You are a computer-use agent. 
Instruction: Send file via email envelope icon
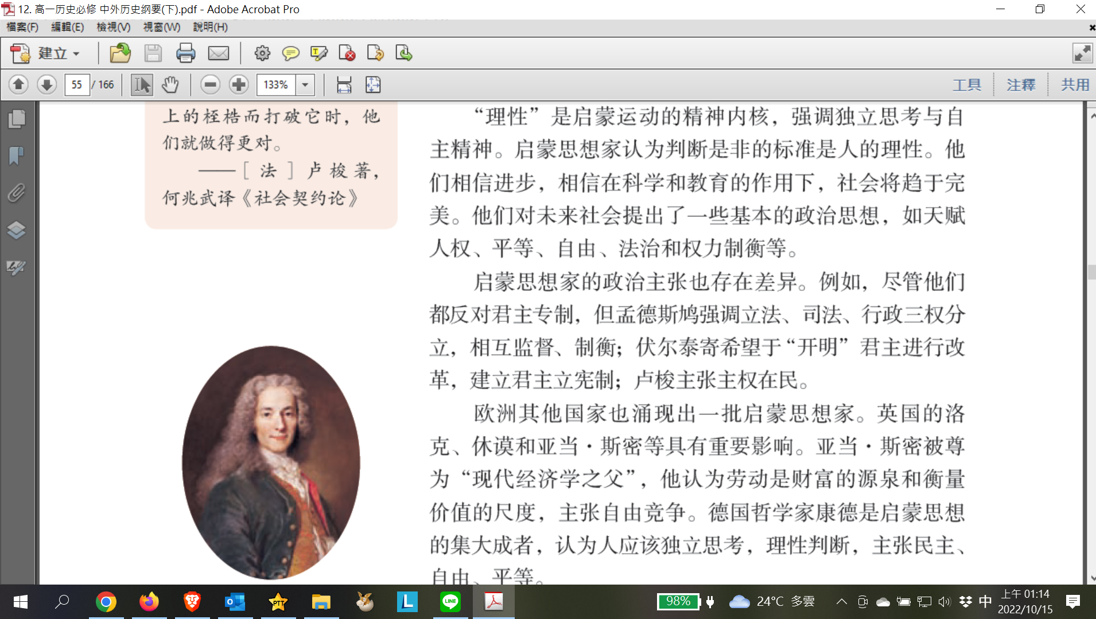click(218, 53)
